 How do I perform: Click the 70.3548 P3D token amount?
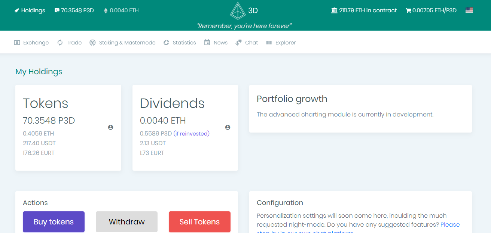(x=49, y=121)
